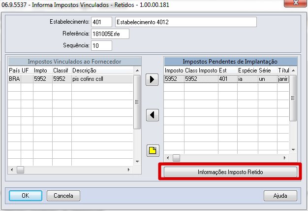Click the Estabelecimento 4012 description field
Image resolution: width=308 pixels, height=211 pixels.
186,22
